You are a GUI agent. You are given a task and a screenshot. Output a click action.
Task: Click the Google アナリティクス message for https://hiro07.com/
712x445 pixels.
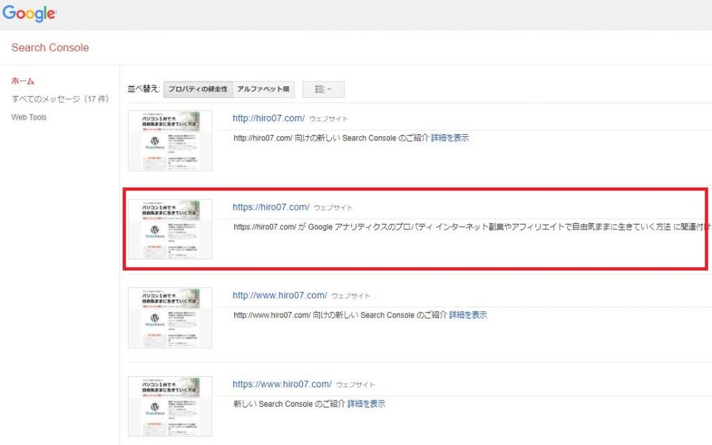click(472, 227)
